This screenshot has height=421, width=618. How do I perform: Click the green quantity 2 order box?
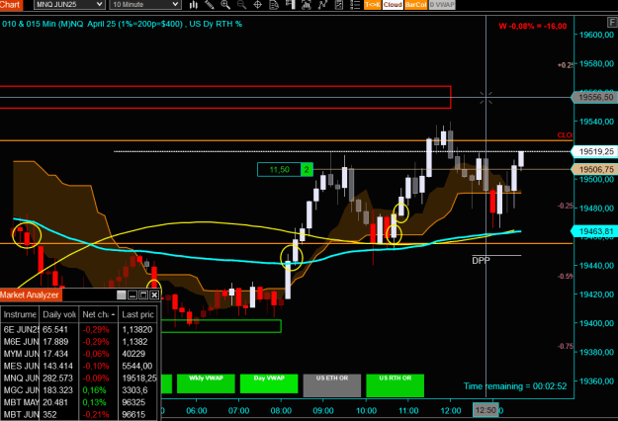coord(307,170)
